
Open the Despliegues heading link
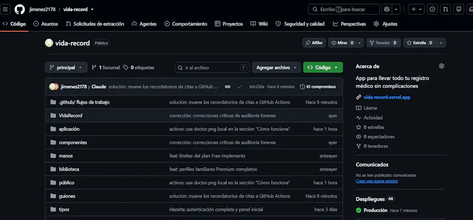[370, 199]
